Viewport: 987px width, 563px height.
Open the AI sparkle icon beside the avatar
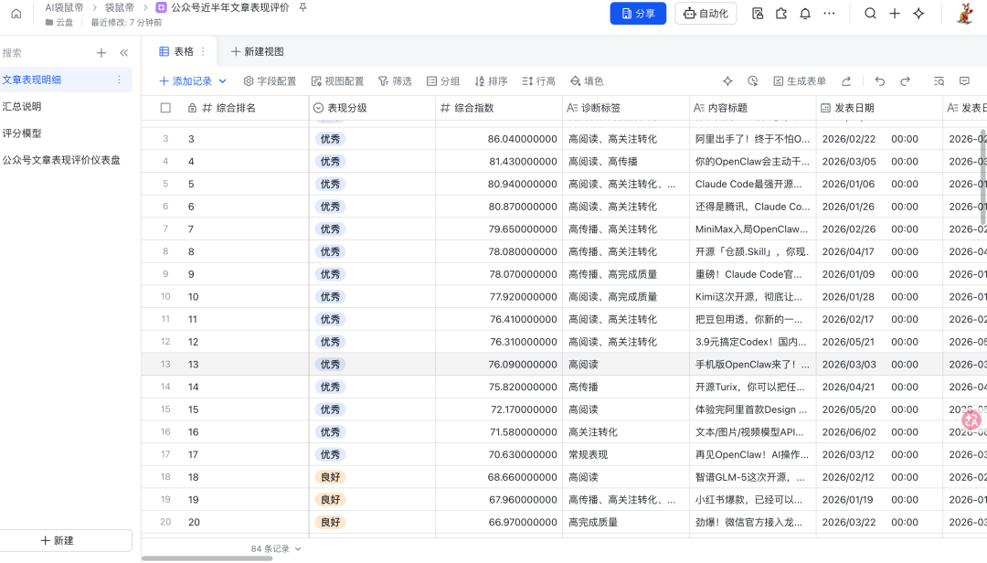918,13
